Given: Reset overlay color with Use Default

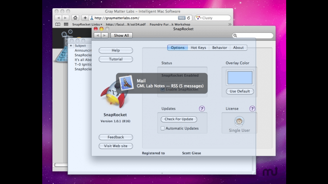Looking at the screenshot, I should click(x=240, y=91).
